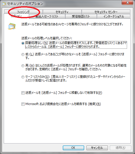Choose the 低 junk mail level
Screen dimensions: 135x154
(23, 54)
